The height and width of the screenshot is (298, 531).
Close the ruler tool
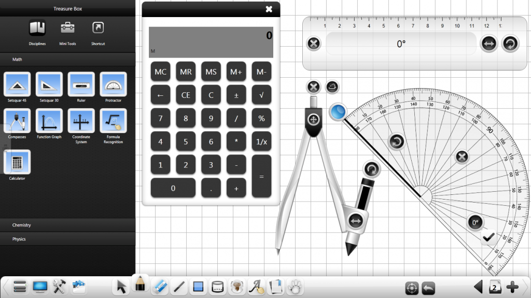pos(314,44)
